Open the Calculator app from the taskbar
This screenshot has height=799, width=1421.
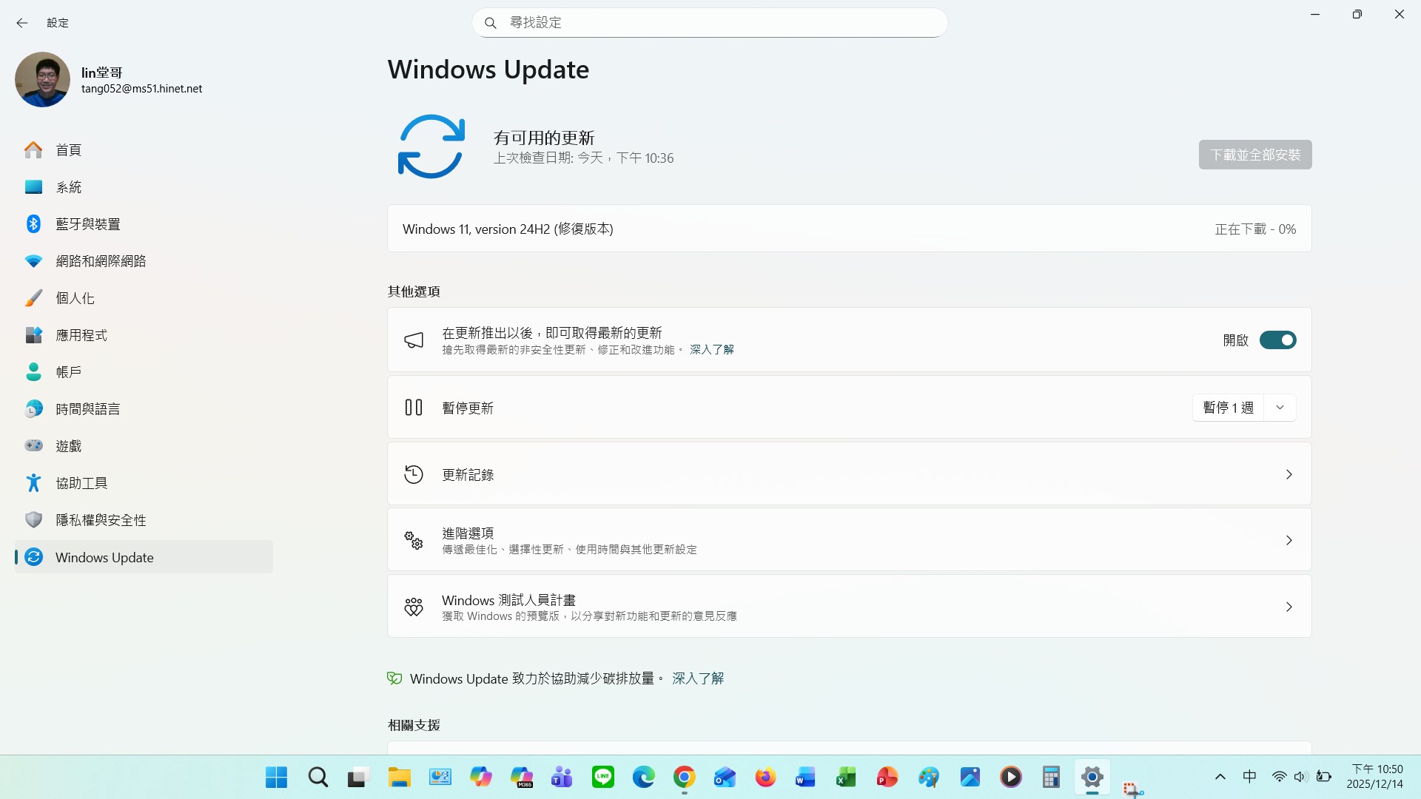pos(1051,778)
